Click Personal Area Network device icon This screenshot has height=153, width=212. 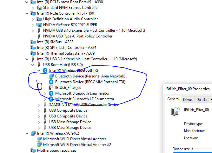point(51,76)
